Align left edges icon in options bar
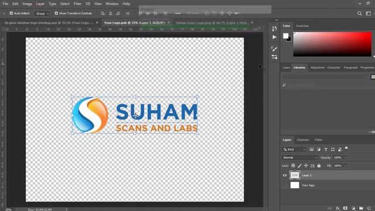The height and width of the screenshot is (211, 375). 103,13
